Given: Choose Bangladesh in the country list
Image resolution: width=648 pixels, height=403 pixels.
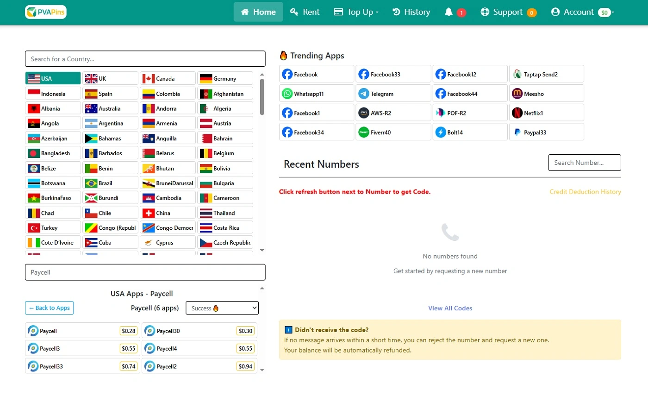Looking at the screenshot, I should pos(53,153).
